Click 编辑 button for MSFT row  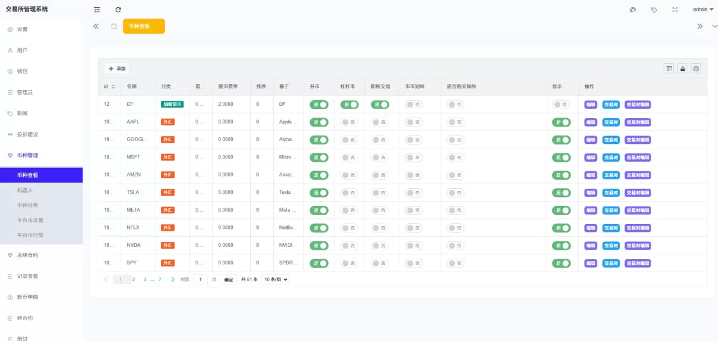(591, 157)
